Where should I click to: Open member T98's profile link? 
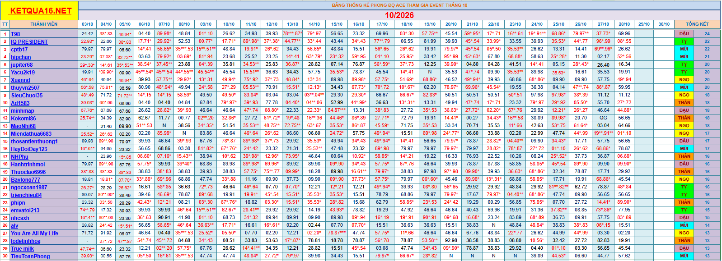coord(15,34)
